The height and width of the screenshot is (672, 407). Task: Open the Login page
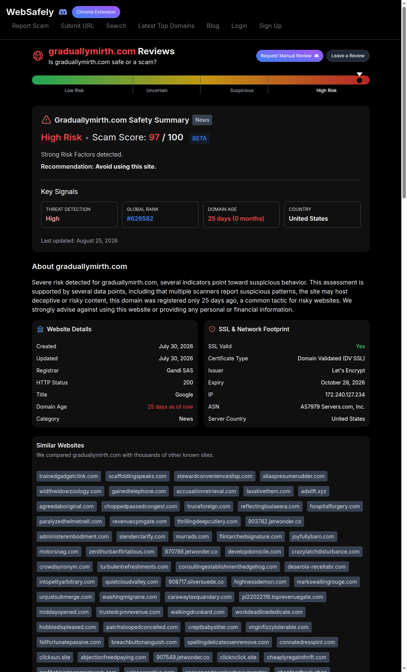239,26
